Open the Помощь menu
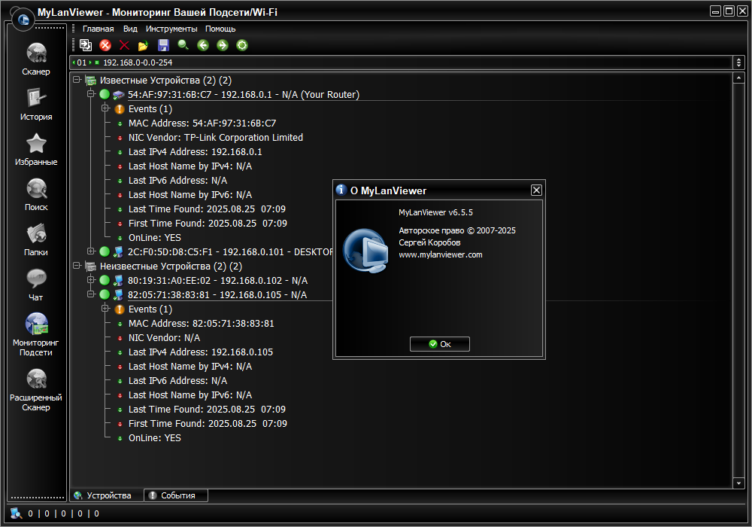 (220, 29)
